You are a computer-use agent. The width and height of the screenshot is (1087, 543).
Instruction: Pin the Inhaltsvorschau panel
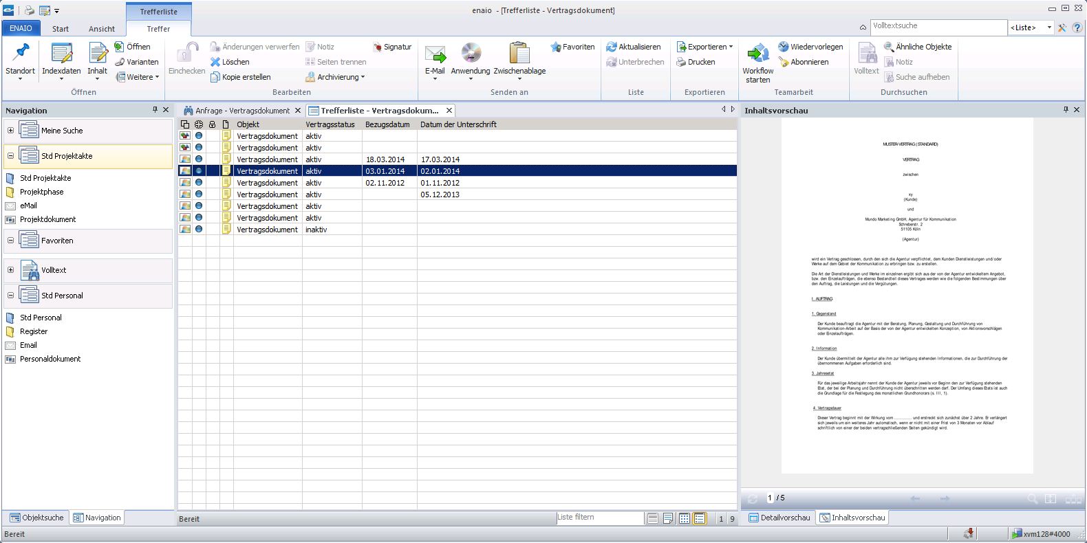click(1066, 110)
